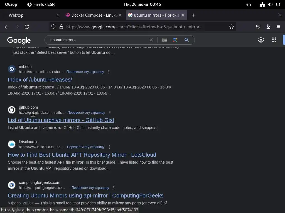Viewport: 285px width, 213px height.
Task: Open the Firefox hamburger menu
Action: click(x=278, y=27)
